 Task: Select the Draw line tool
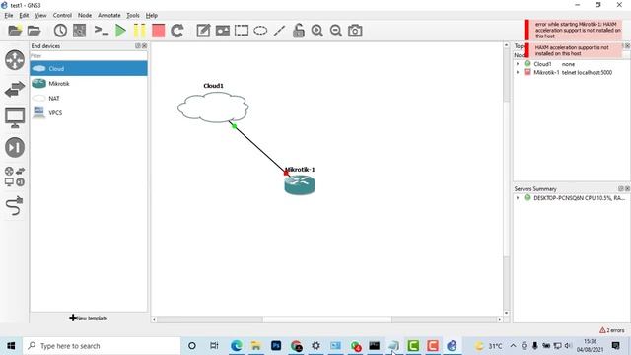279,31
